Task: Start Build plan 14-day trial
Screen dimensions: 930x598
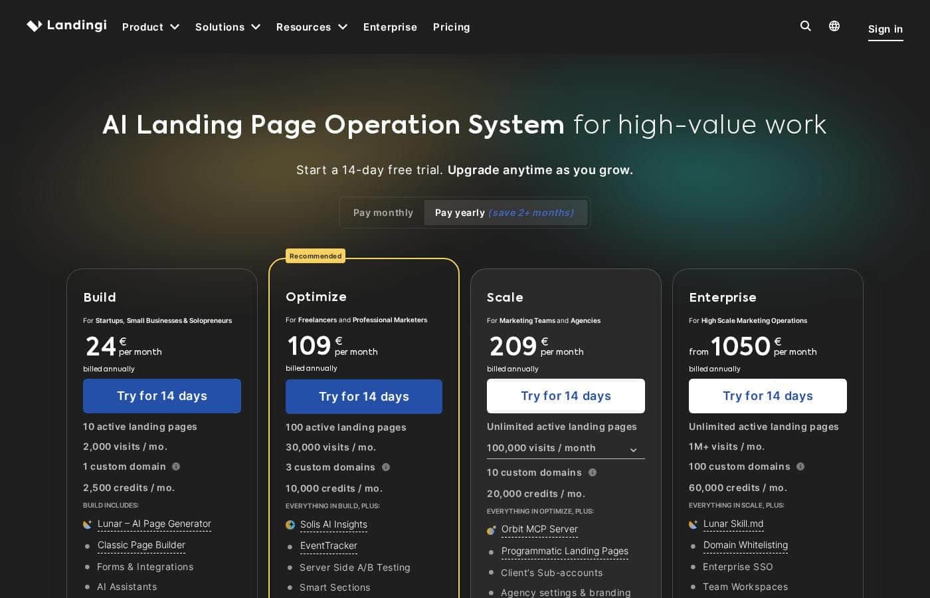Action: point(162,396)
